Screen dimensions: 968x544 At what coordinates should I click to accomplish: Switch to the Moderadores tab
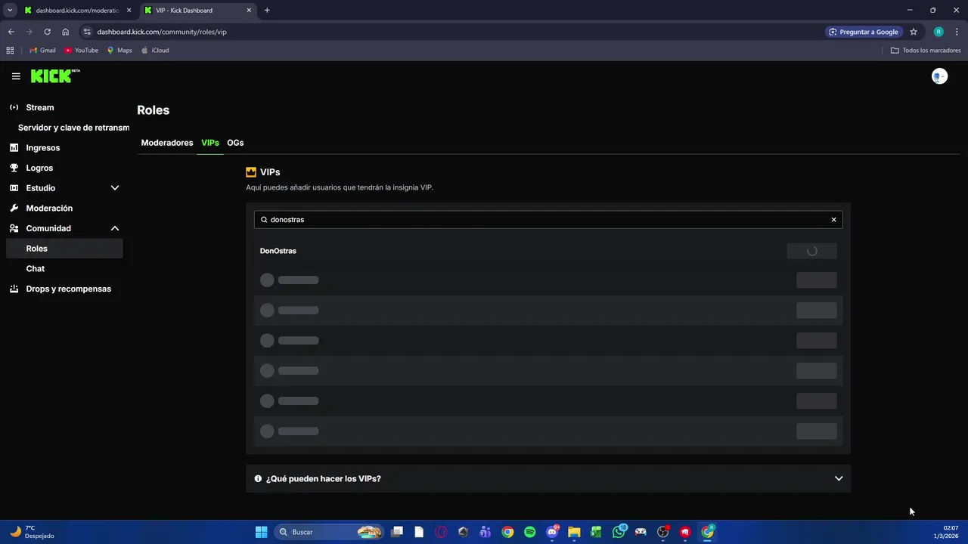click(167, 143)
